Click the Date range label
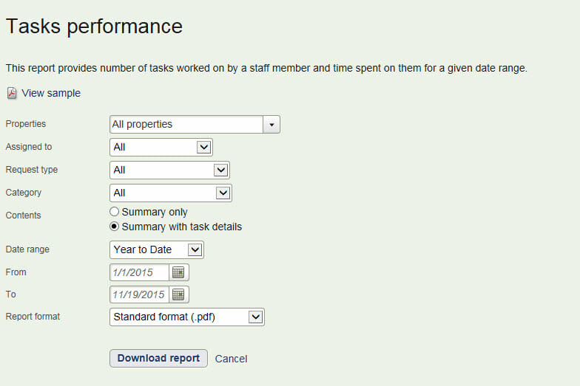 [27, 249]
